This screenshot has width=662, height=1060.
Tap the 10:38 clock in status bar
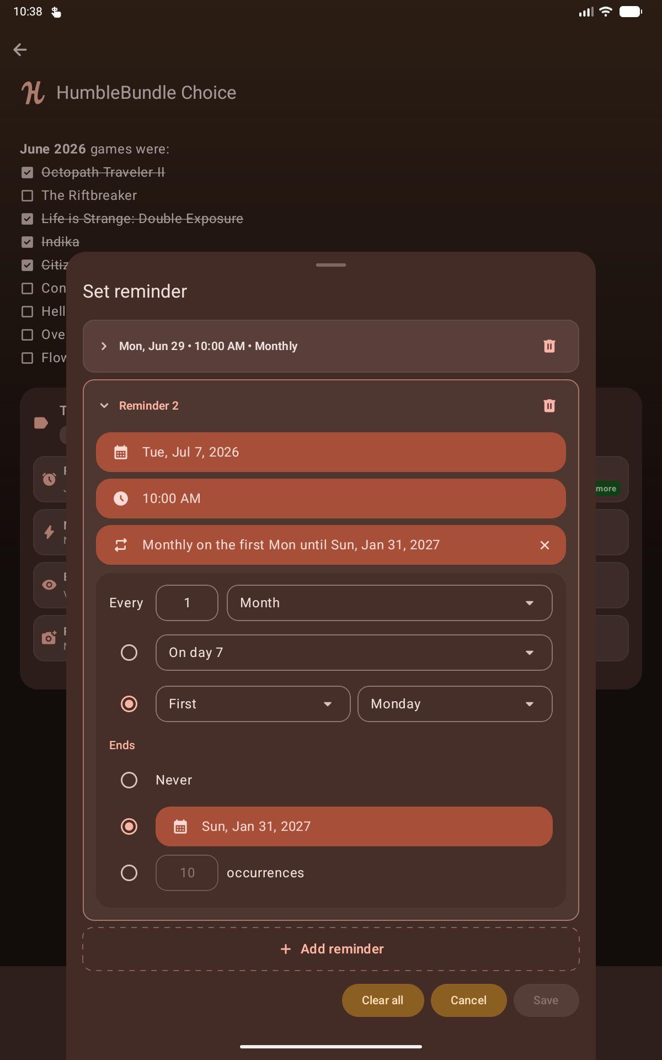(28, 12)
